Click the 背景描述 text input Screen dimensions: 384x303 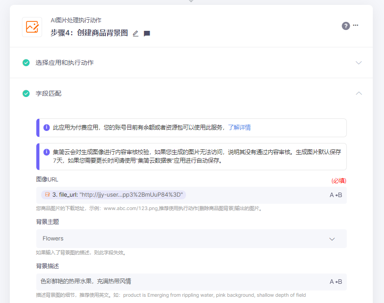point(191,282)
